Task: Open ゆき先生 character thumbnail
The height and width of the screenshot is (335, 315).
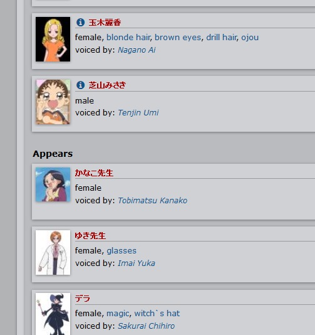Action: tap(53, 253)
